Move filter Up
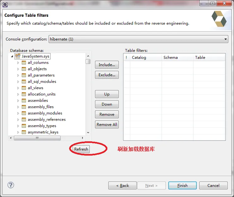 107,94
